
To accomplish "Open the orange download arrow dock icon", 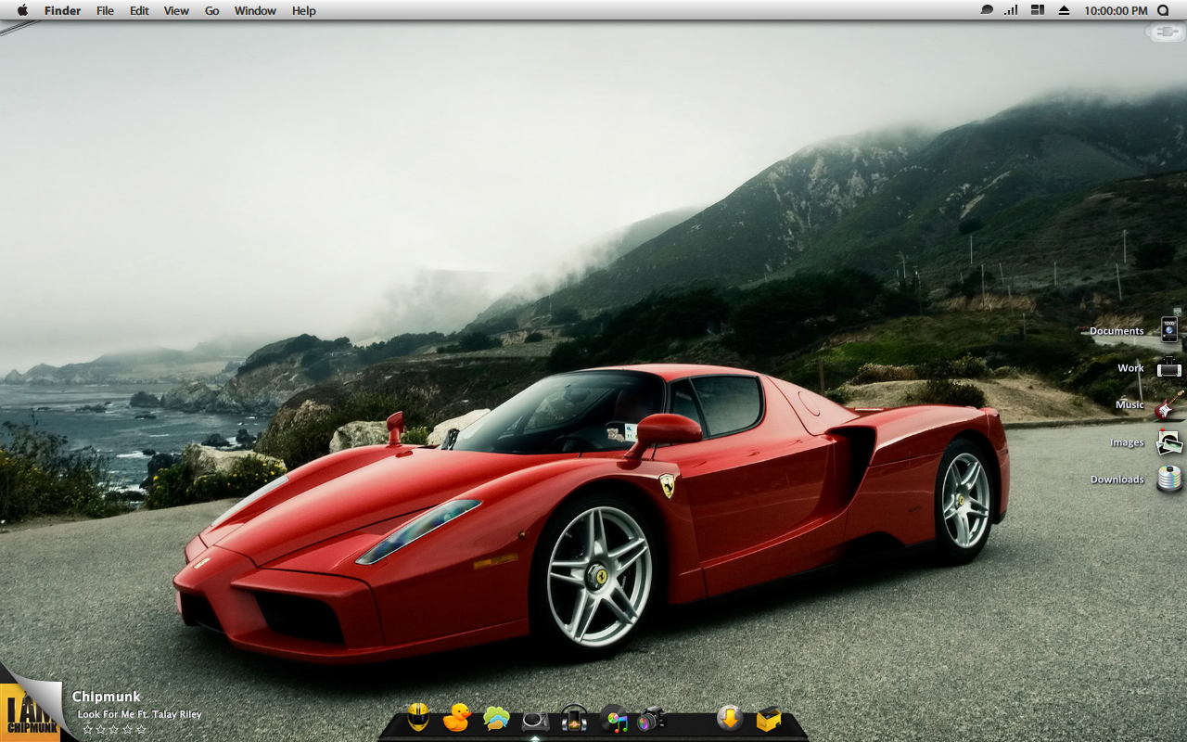I will coord(730,718).
